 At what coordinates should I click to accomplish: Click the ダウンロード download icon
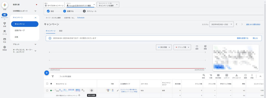[x=236, y=75]
